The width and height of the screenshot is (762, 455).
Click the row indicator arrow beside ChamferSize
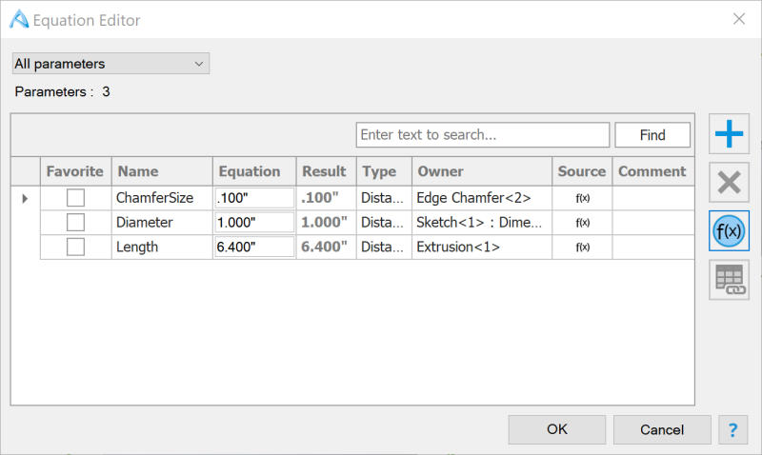25,198
